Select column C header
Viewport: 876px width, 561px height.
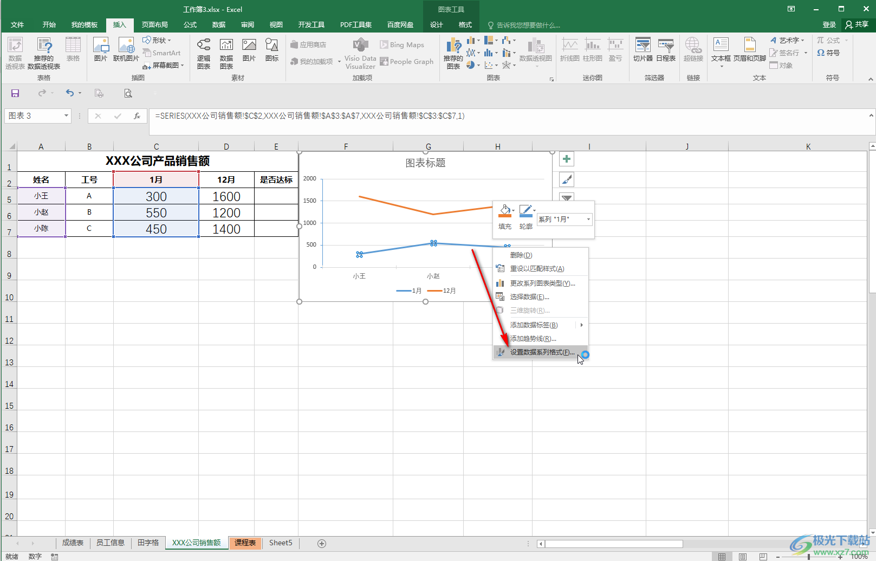(x=156, y=146)
